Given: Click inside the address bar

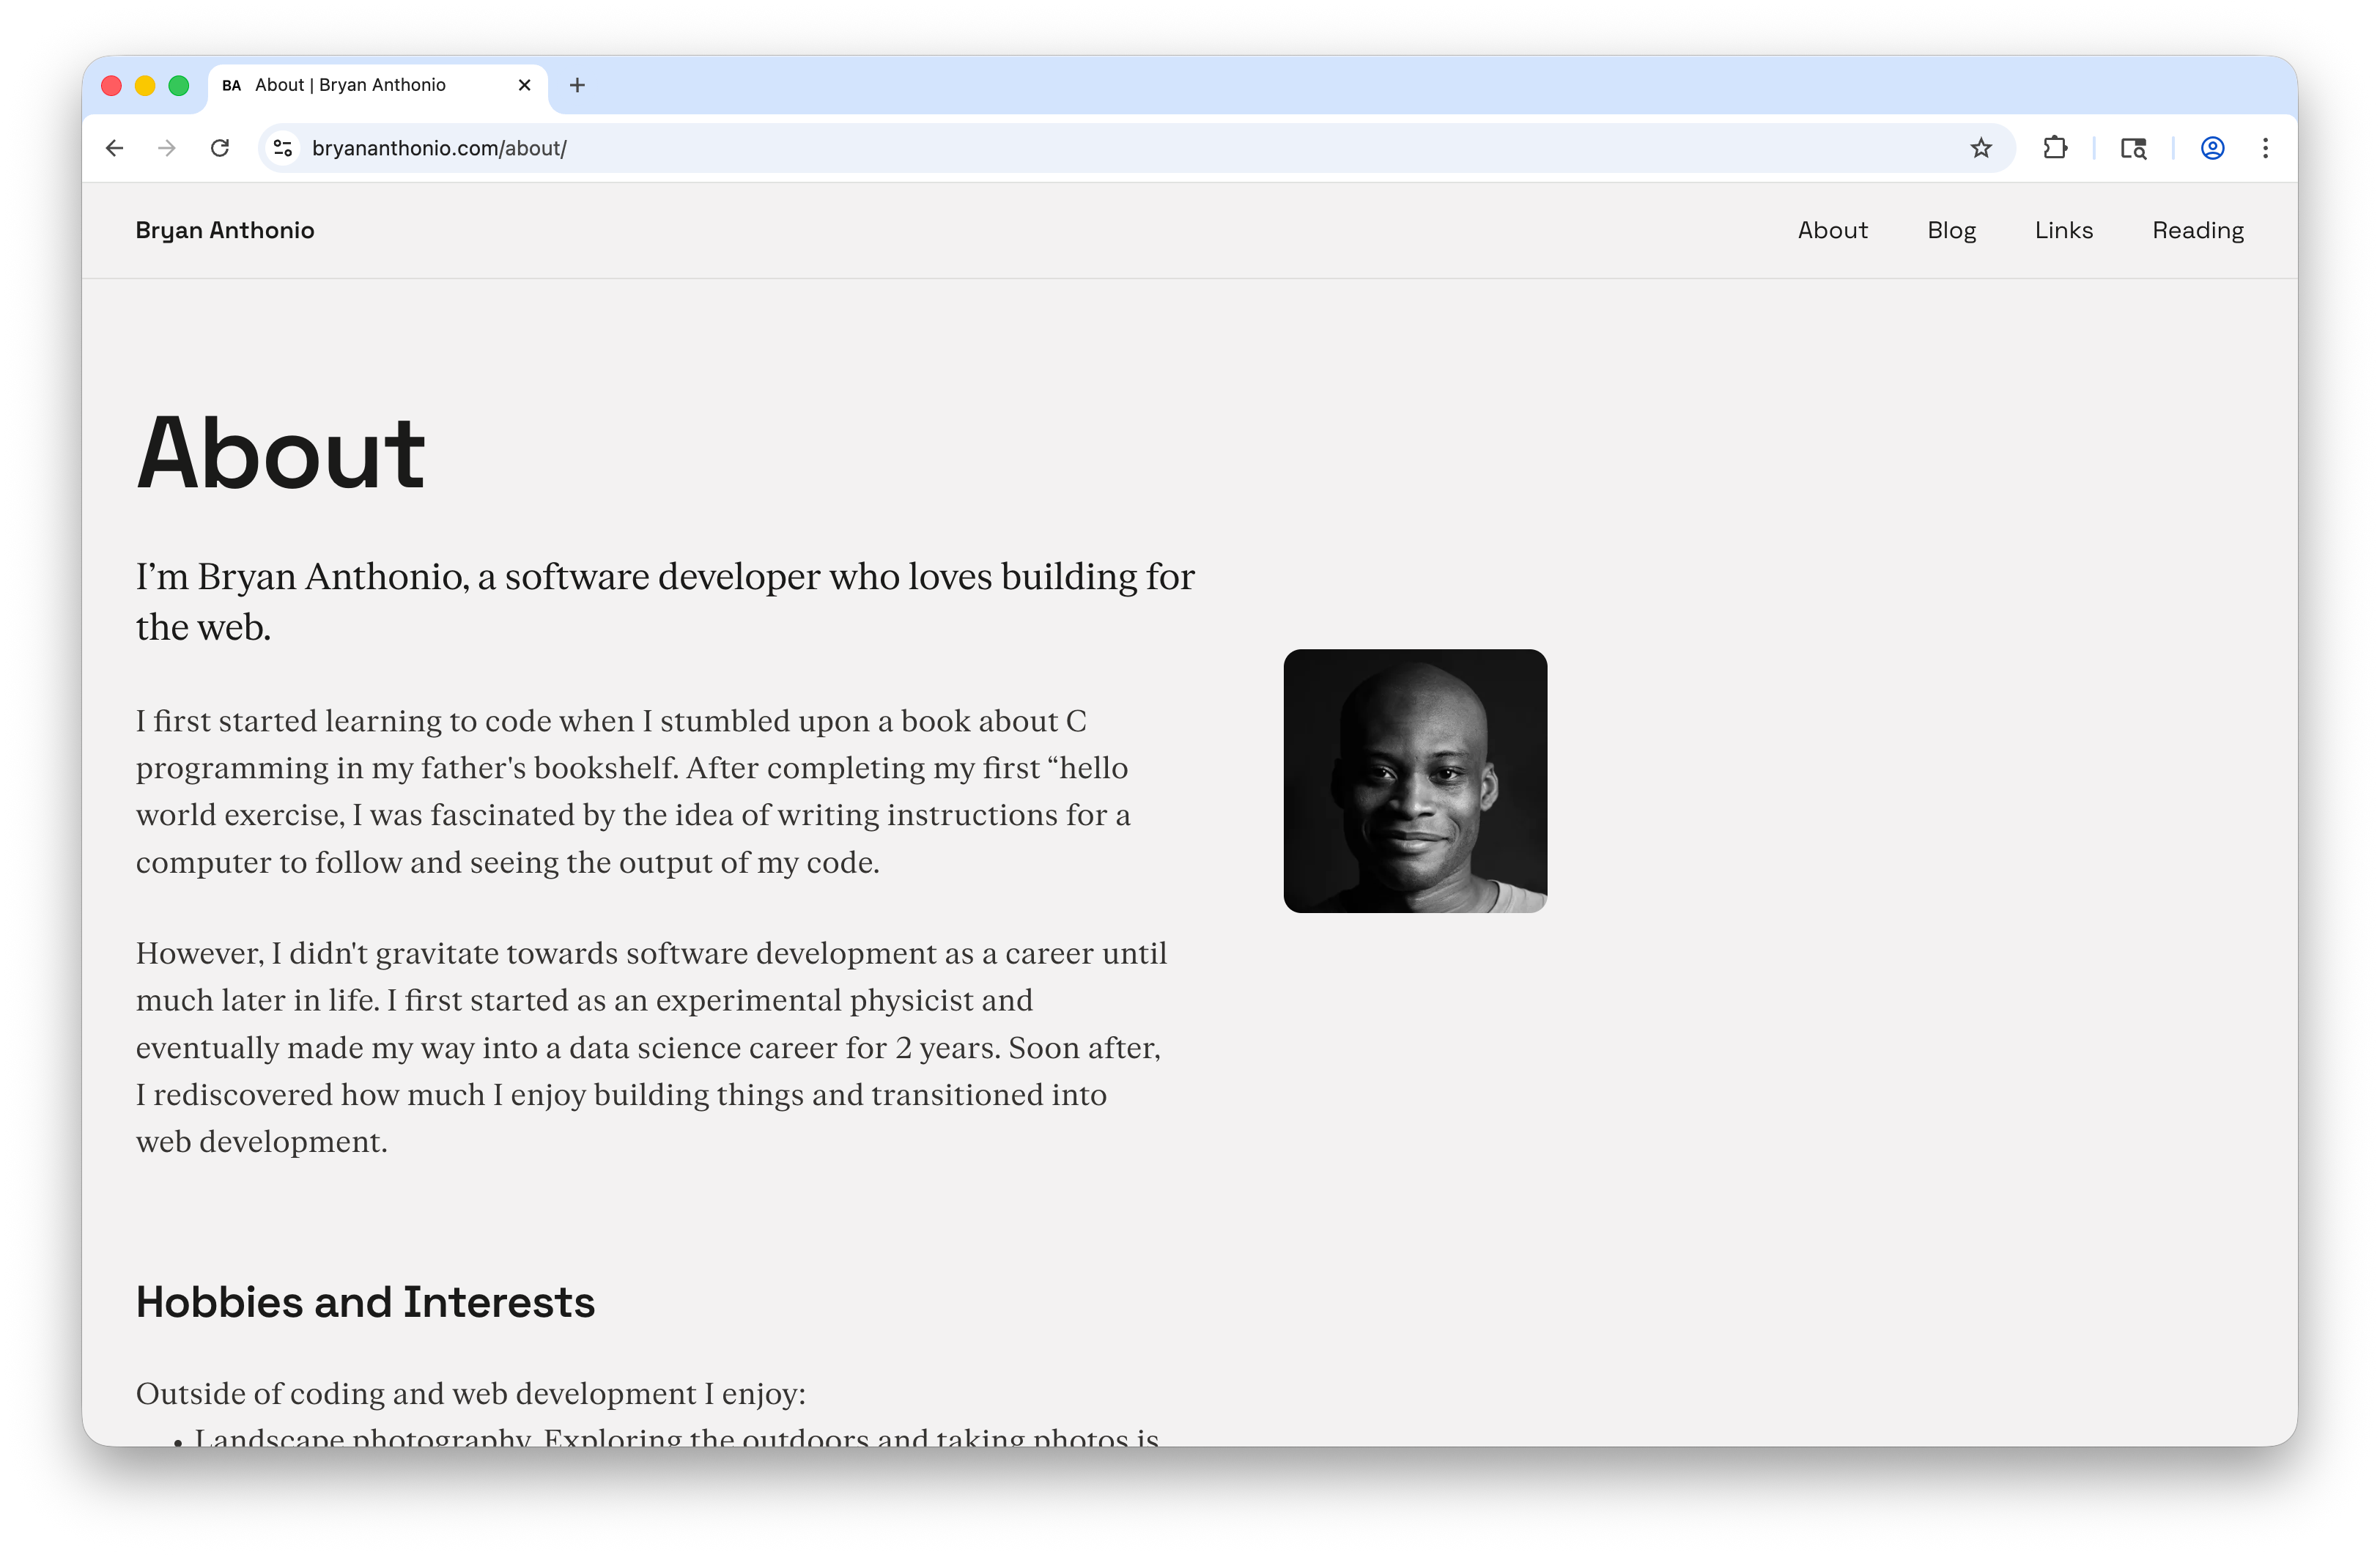Looking at the screenshot, I should 700,147.
